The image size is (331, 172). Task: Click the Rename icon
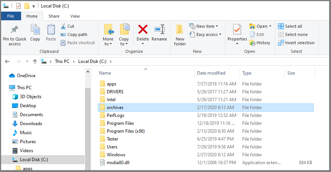point(159,30)
